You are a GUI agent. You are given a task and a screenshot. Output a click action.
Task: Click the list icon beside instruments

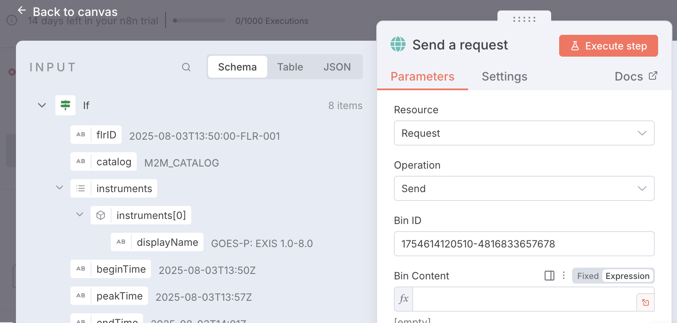(x=81, y=188)
